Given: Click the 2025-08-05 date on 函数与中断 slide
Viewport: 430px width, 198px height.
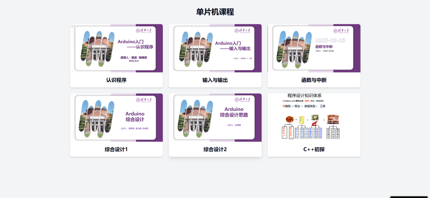Looking at the screenshot, I should tap(330, 40).
